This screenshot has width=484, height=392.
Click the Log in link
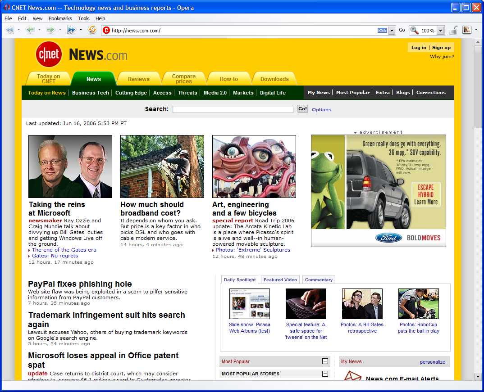(x=419, y=47)
